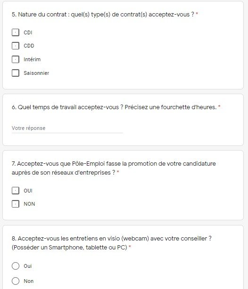Image resolution: width=248 pixels, height=289 pixels.
Task: Click the 'Oui' label in question 8
Action: [28, 266]
